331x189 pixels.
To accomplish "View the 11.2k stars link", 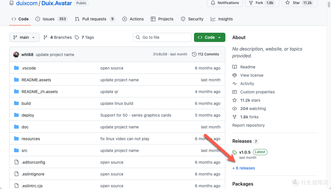I will pyautogui.click(x=250, y=100).
